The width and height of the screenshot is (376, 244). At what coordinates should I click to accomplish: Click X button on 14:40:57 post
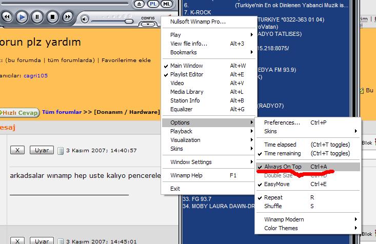click(17, 150)
